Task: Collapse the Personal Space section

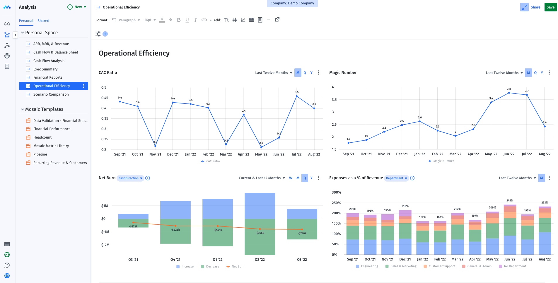Action: [22, 32]
